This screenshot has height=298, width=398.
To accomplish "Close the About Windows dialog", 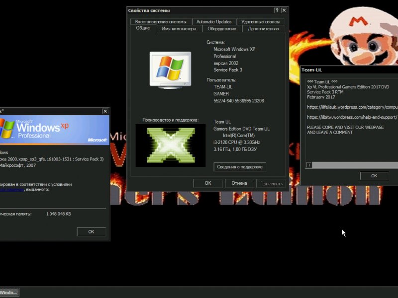I will pyautogui.click(x=105, y=111).
